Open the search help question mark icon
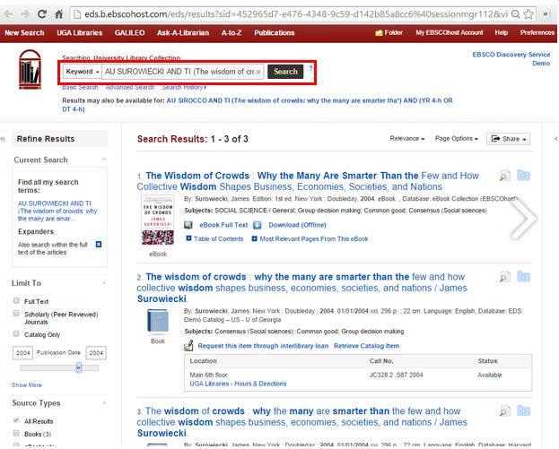This screenshot has width=559, height=449. (310, 67)
